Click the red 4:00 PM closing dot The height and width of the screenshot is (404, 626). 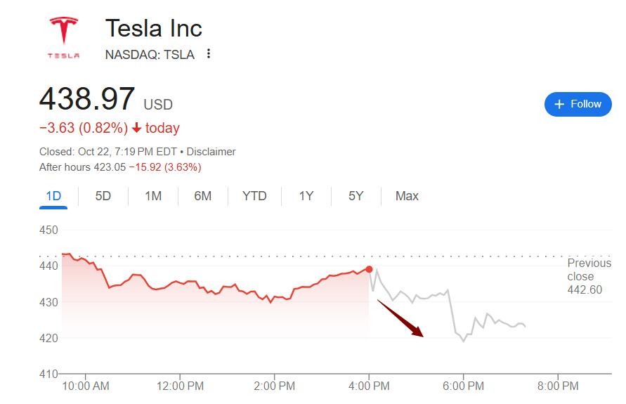(x=369, y=269)
